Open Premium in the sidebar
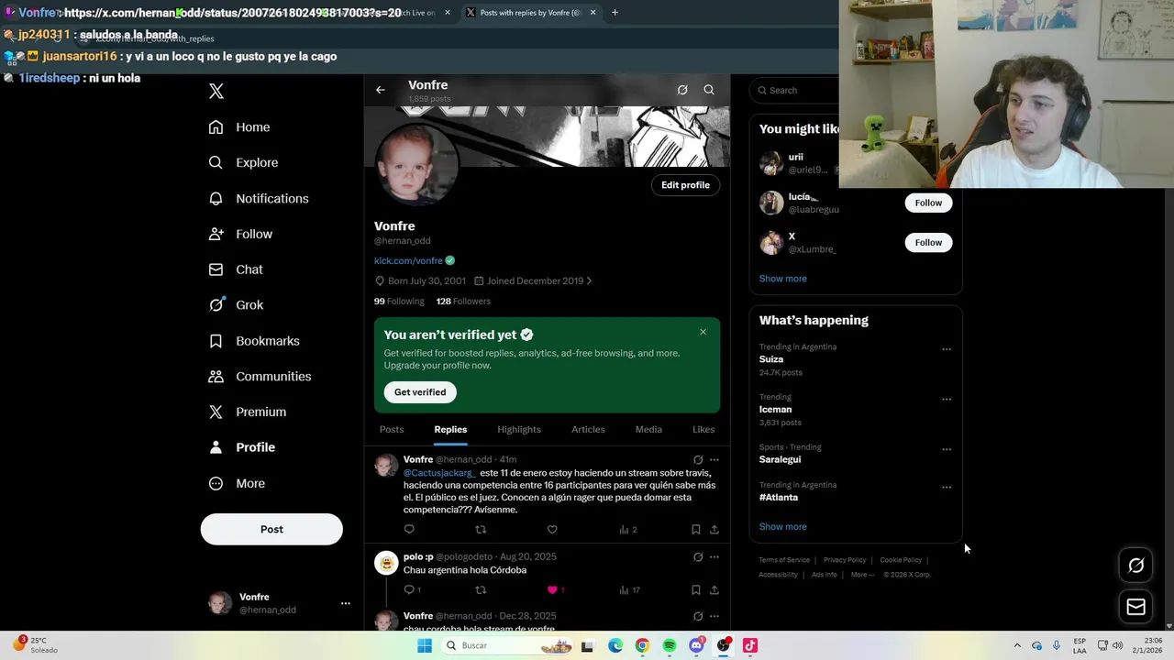Viewport: 1174px width, 660px height. [x=248, y=412]
